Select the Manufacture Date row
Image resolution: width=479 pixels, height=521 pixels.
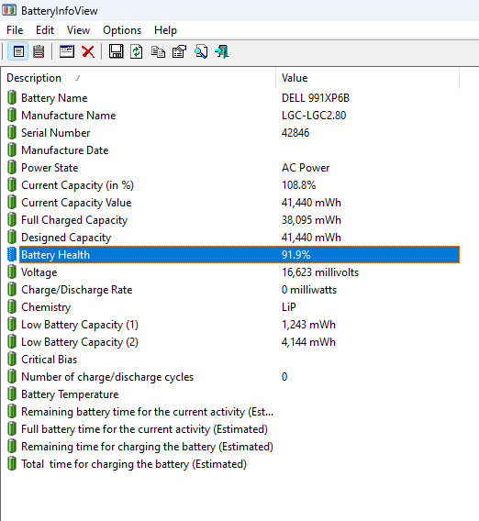coord(233,150)
